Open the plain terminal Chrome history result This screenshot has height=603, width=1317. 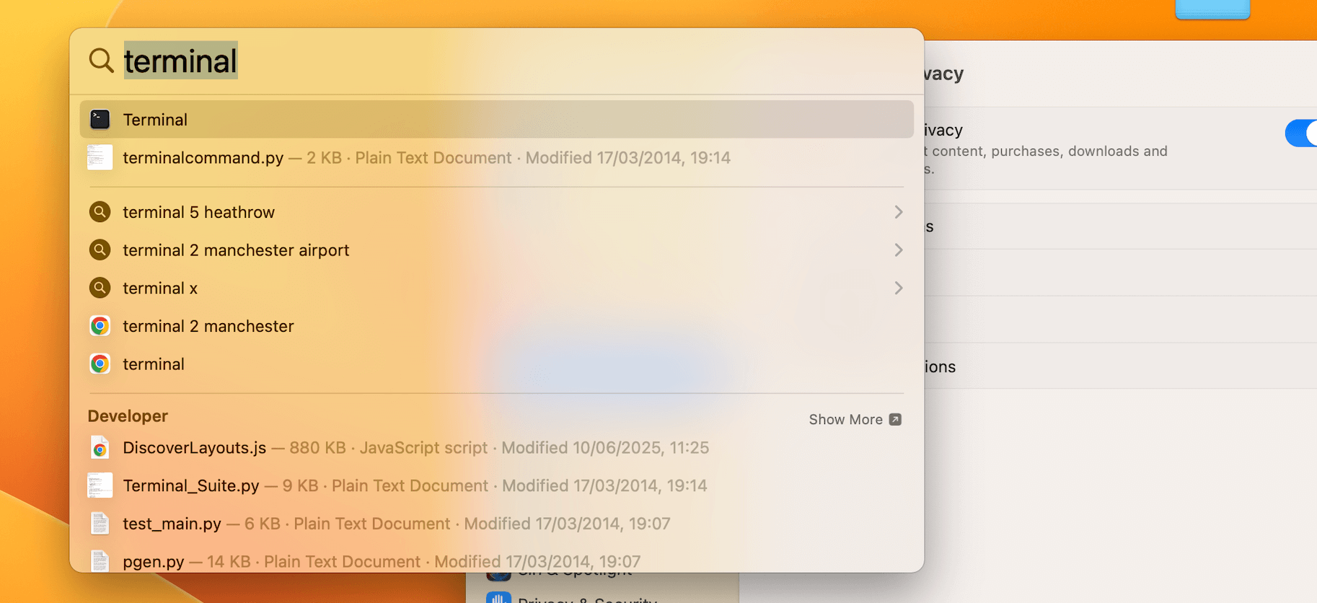[x=154, y=364]
